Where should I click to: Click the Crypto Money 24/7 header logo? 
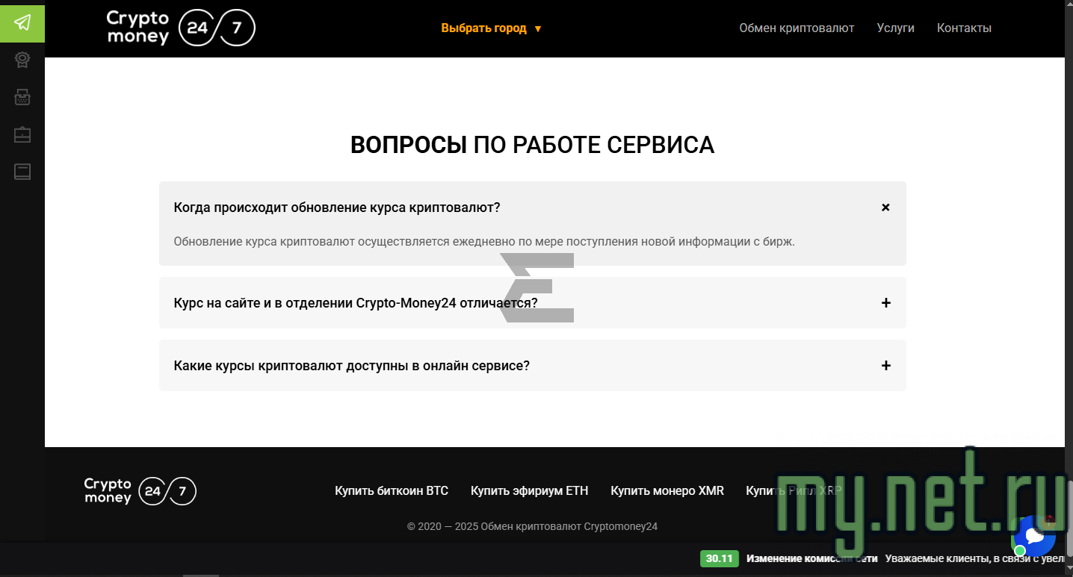pos(179,28)
